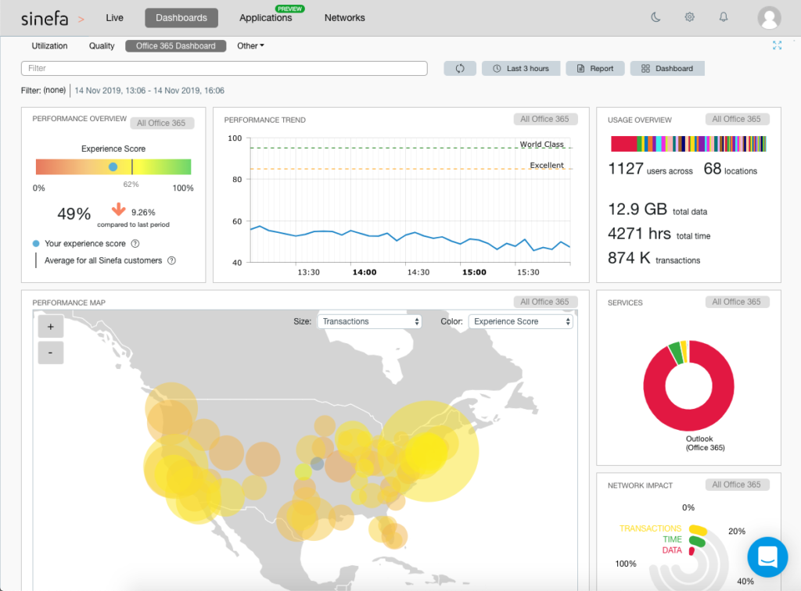This screenshot has height=591, width=801.
Task: Click the date range text 14 Nov 2019
Action: pos(149,91)
